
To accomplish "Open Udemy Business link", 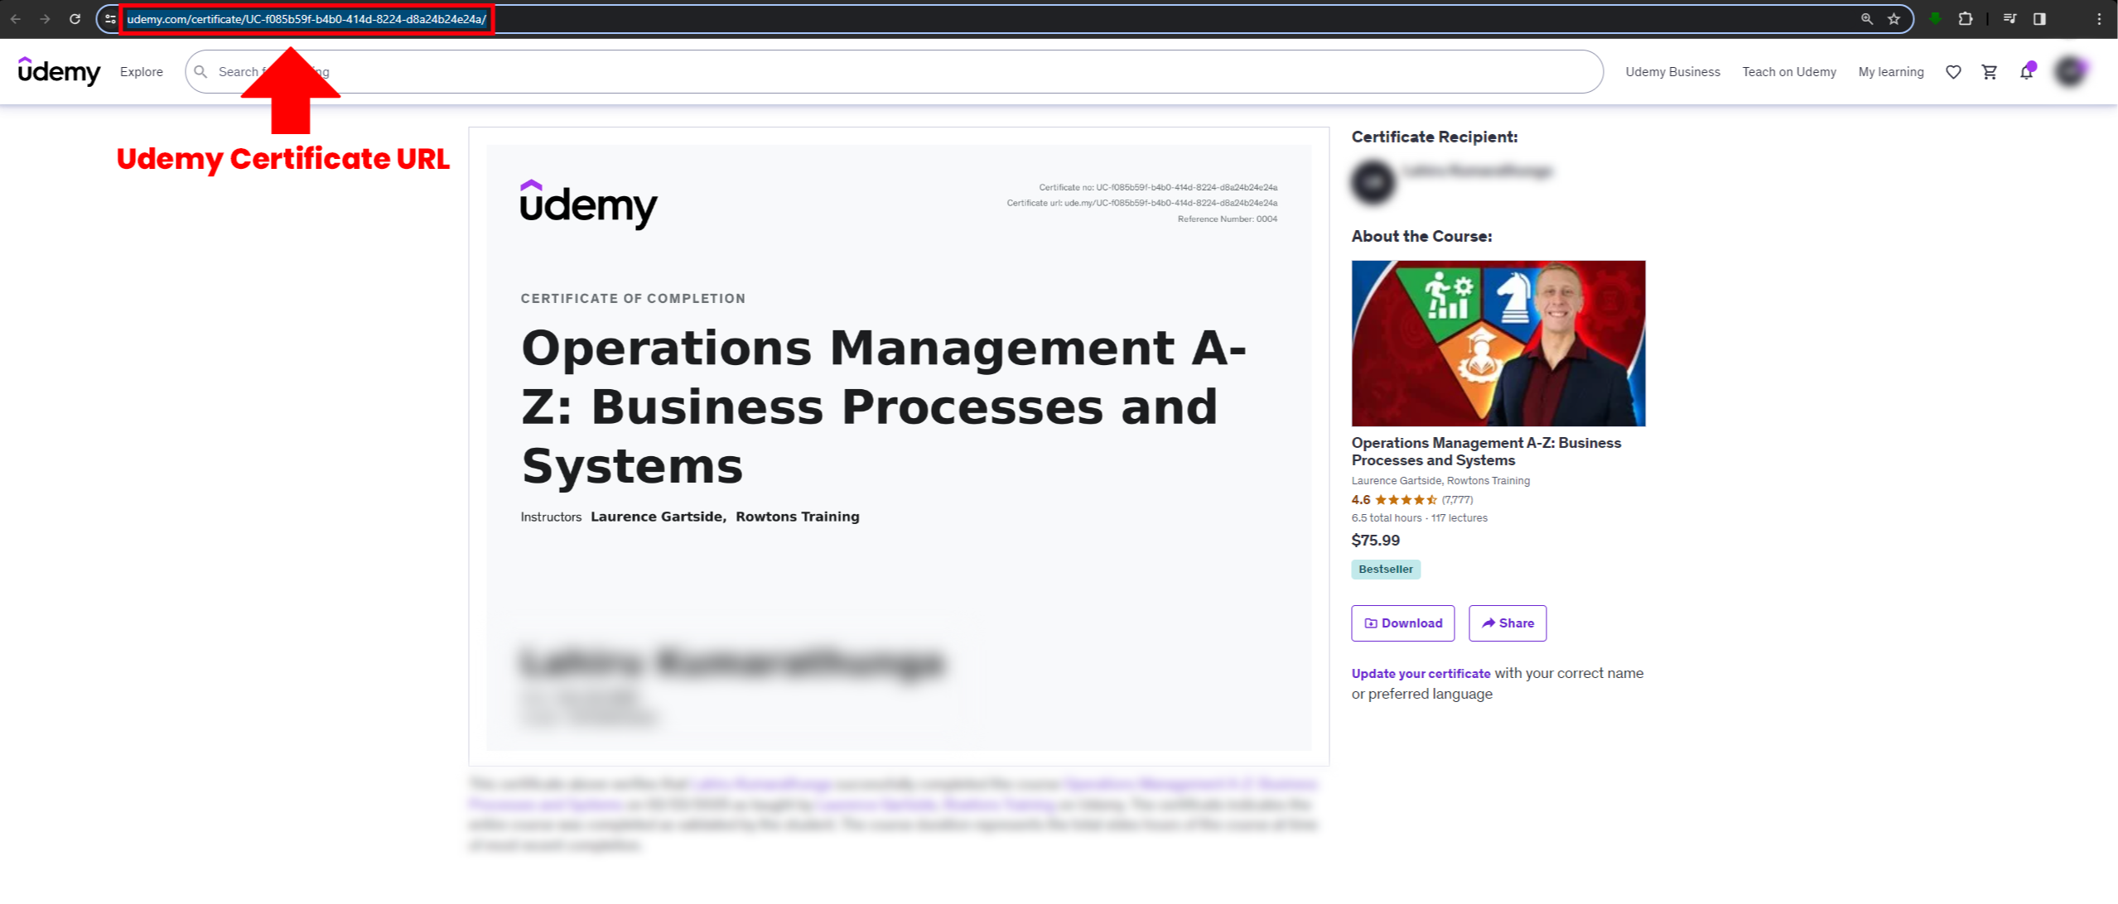I will click(1672, 72).
